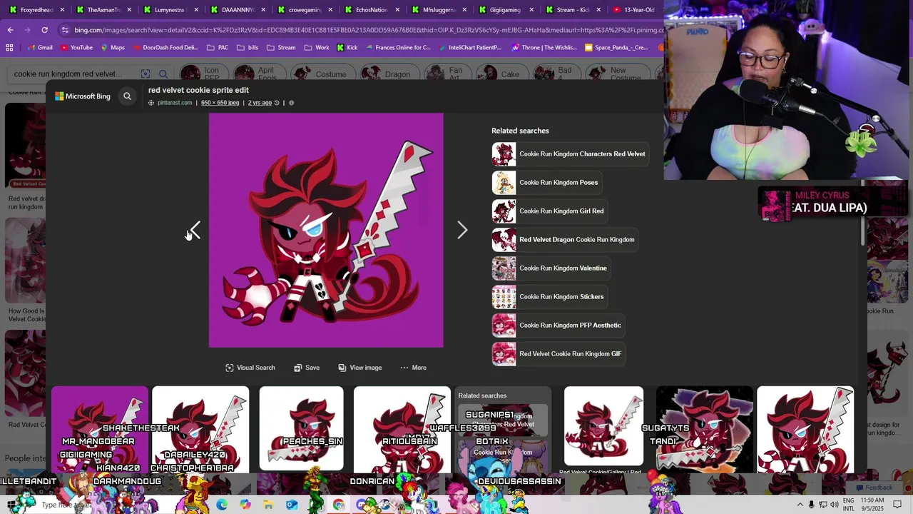Start Visual Search for this image
The height and width of the screenshot is (514, 913).
[x=250, y=368]
